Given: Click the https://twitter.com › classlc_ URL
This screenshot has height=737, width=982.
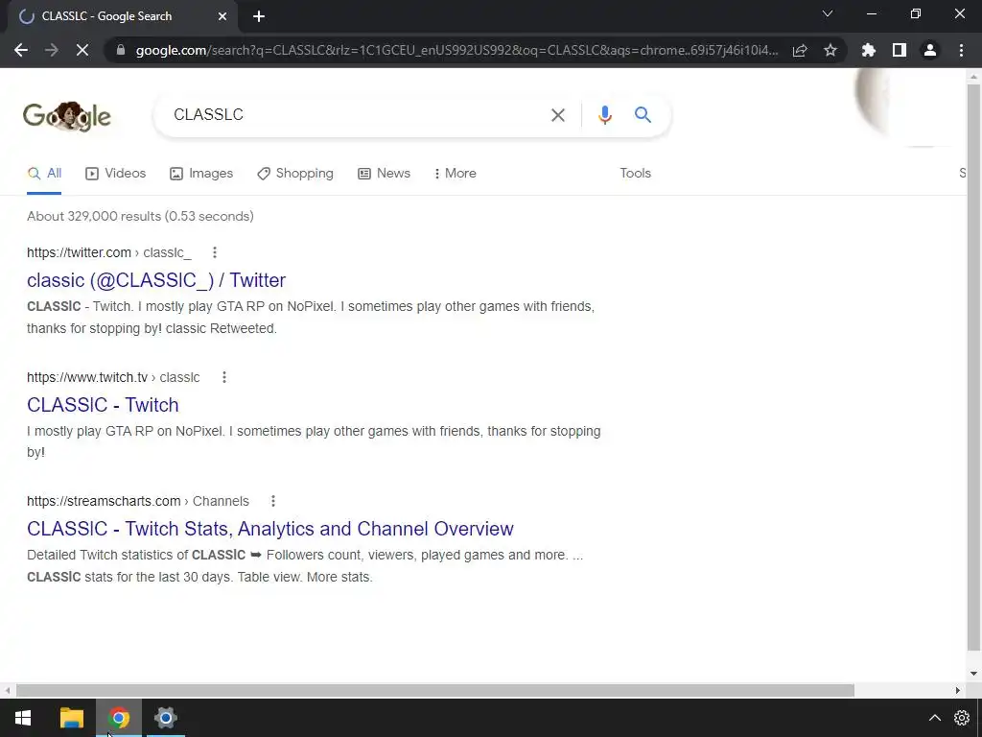Looking at the screenshot, I should (109, 252).
